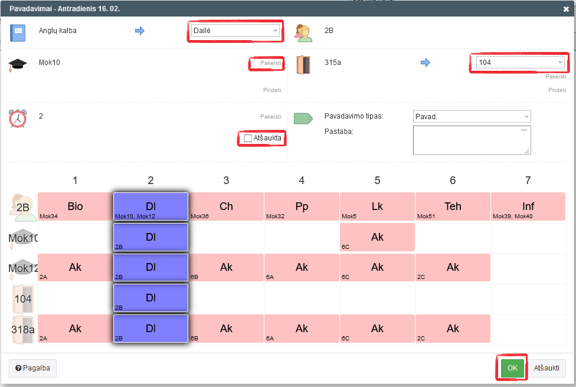
Task: Select Ak 6B lesson in Mok12 row
Action: pos(226,267)
